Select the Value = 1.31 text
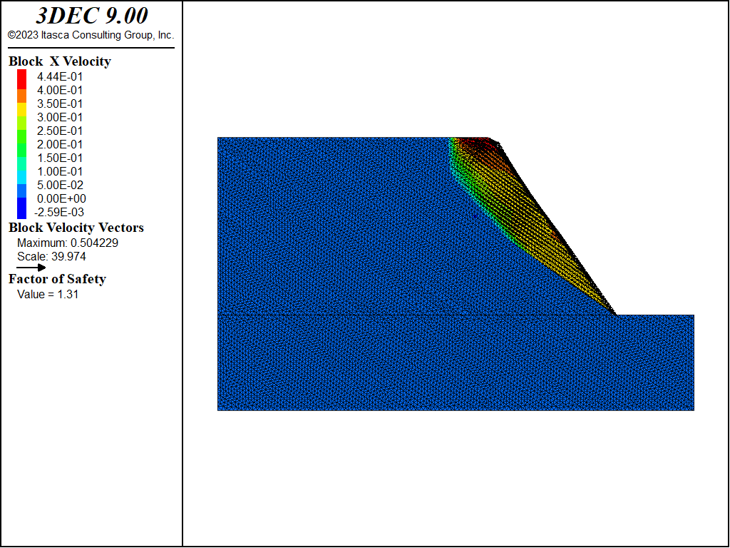Screen dimensions: 730x548 48,294
